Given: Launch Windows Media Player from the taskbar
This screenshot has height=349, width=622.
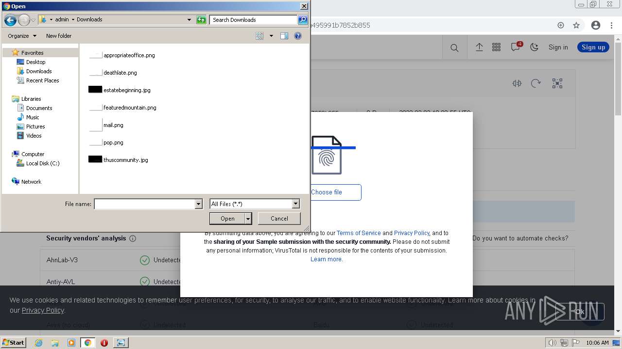Looking at the screenshot, I should pos(71,343).
